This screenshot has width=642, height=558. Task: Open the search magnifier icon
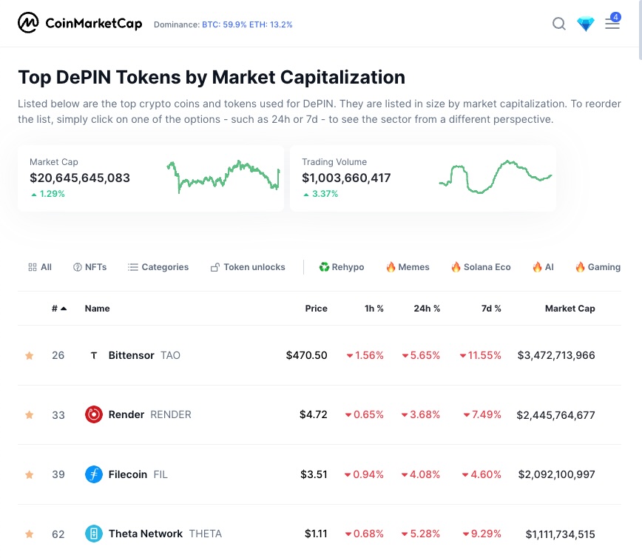click(x=559, y=24)
